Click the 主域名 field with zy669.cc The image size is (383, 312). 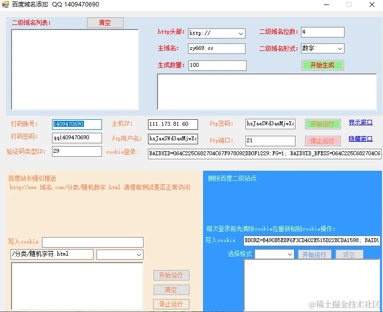216,48
